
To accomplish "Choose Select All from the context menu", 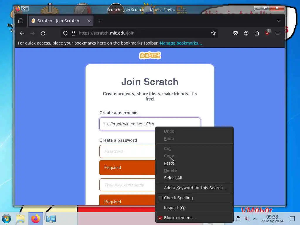I will tap(194, 178).
